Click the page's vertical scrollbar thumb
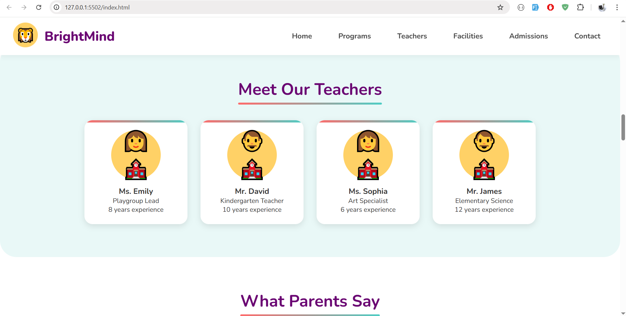 (x=623, y=127)
